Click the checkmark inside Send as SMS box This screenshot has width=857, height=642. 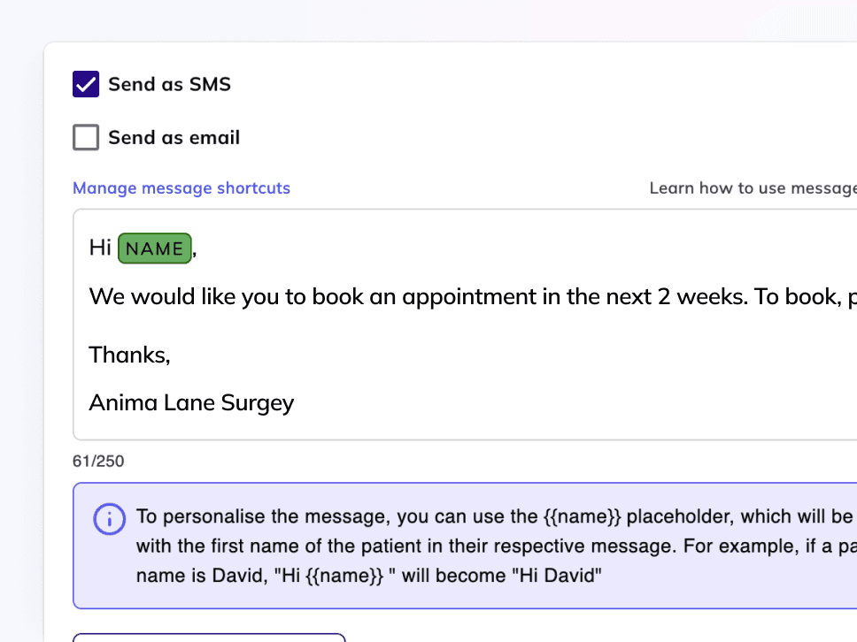click(x=85, y=83)
